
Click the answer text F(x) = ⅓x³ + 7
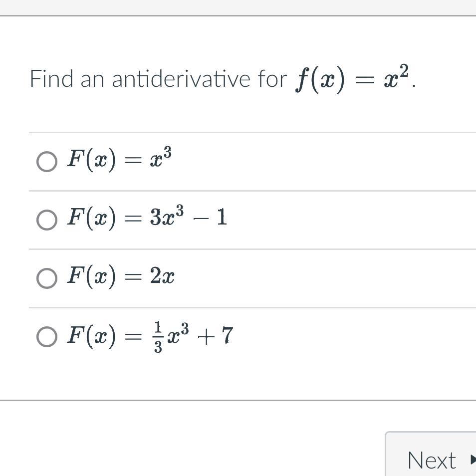(x=150, y=335)
